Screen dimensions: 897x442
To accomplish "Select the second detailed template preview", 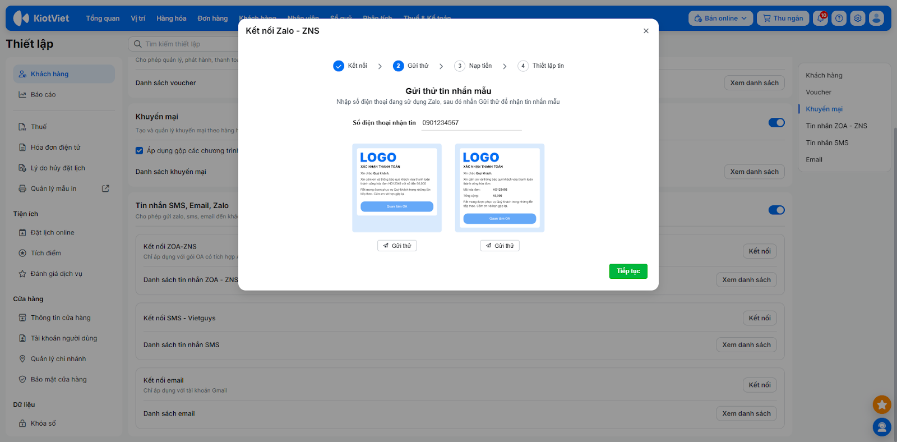I will [500, 188].
